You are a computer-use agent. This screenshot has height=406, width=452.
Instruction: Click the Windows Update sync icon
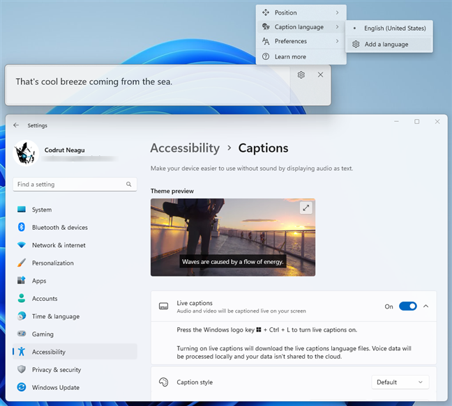click(22, 387)
